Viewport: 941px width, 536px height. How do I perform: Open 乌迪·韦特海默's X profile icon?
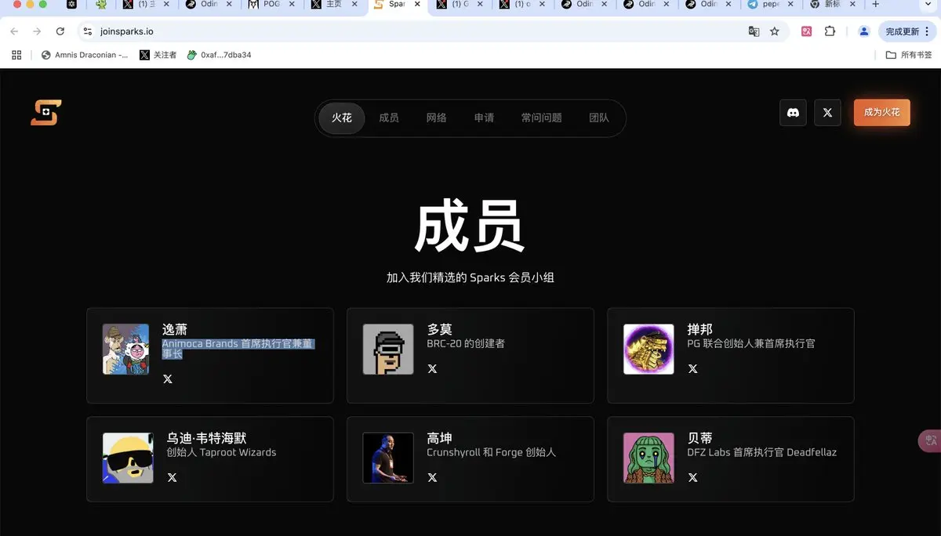coord(172,477)
